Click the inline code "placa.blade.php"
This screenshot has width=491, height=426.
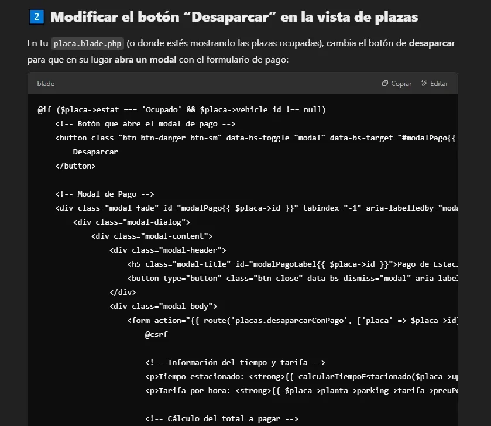tap(87, 43)
